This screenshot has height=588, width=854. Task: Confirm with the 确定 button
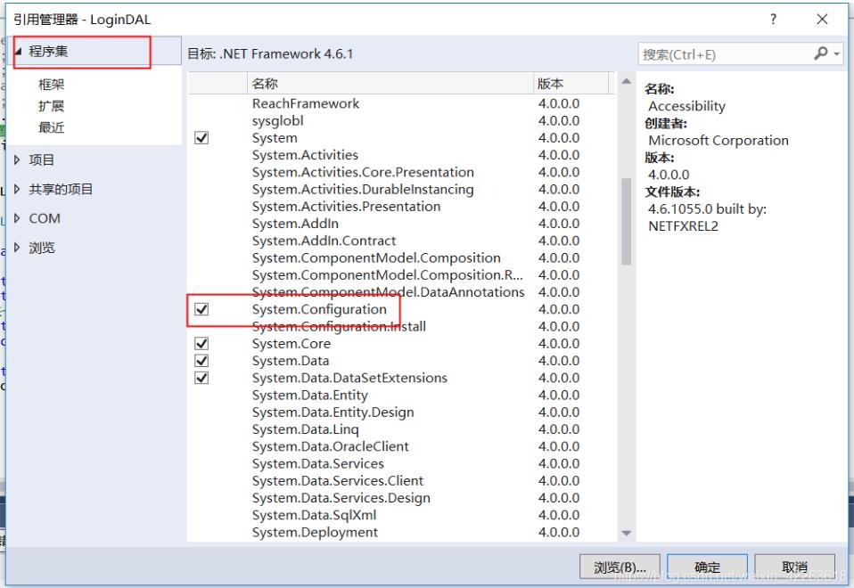tap(707, 568)
